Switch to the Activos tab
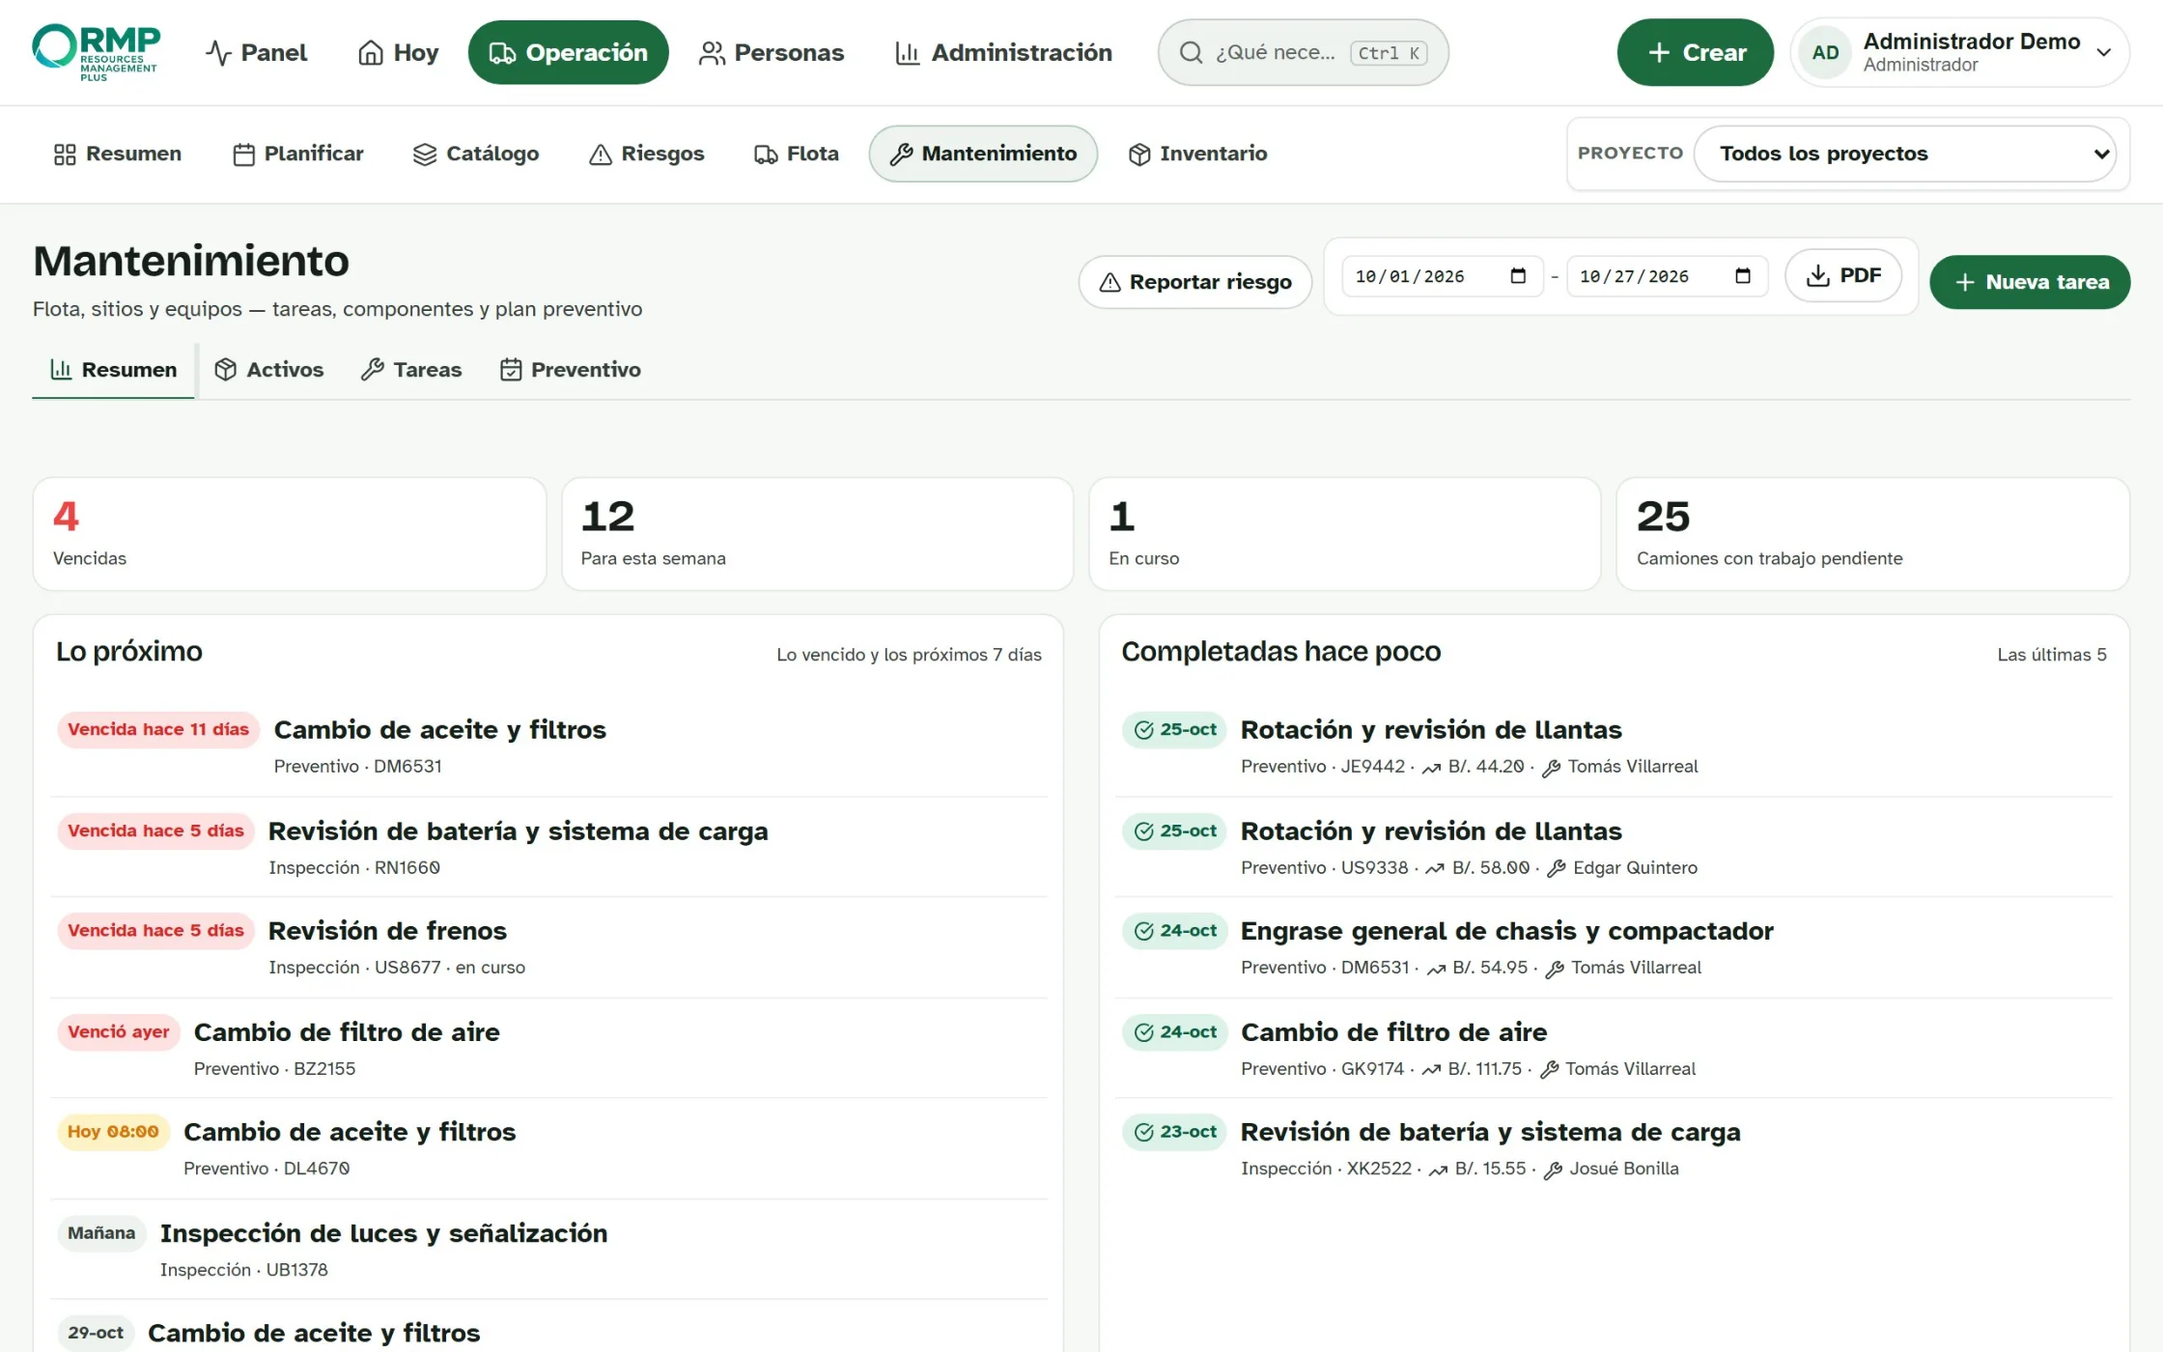 [x=268, y=370]
